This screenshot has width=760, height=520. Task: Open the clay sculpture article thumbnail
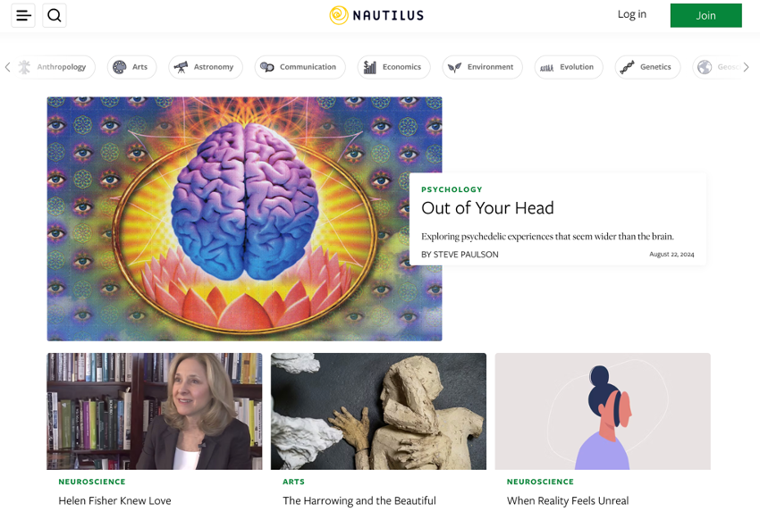pos(378,411)
